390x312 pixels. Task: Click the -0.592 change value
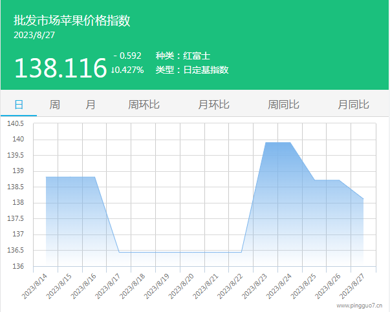[x=127, y=56]
